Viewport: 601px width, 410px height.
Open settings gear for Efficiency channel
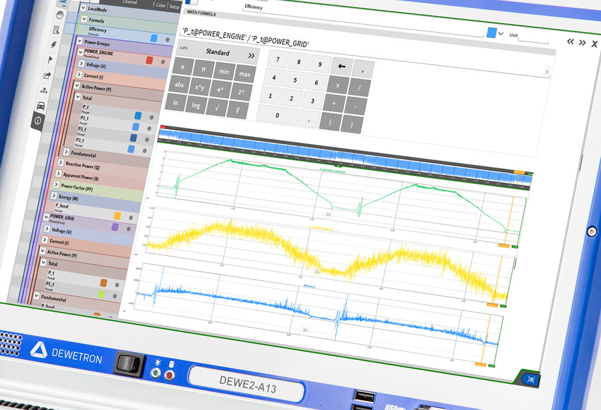(168, 39)
